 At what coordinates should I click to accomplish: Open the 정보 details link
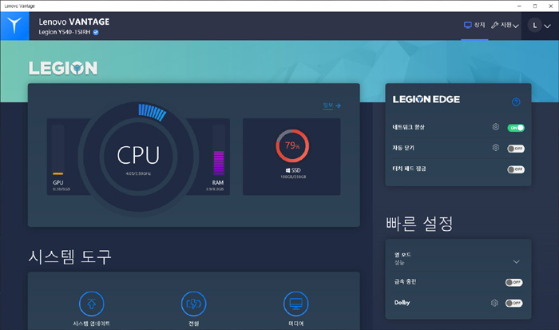331,105
